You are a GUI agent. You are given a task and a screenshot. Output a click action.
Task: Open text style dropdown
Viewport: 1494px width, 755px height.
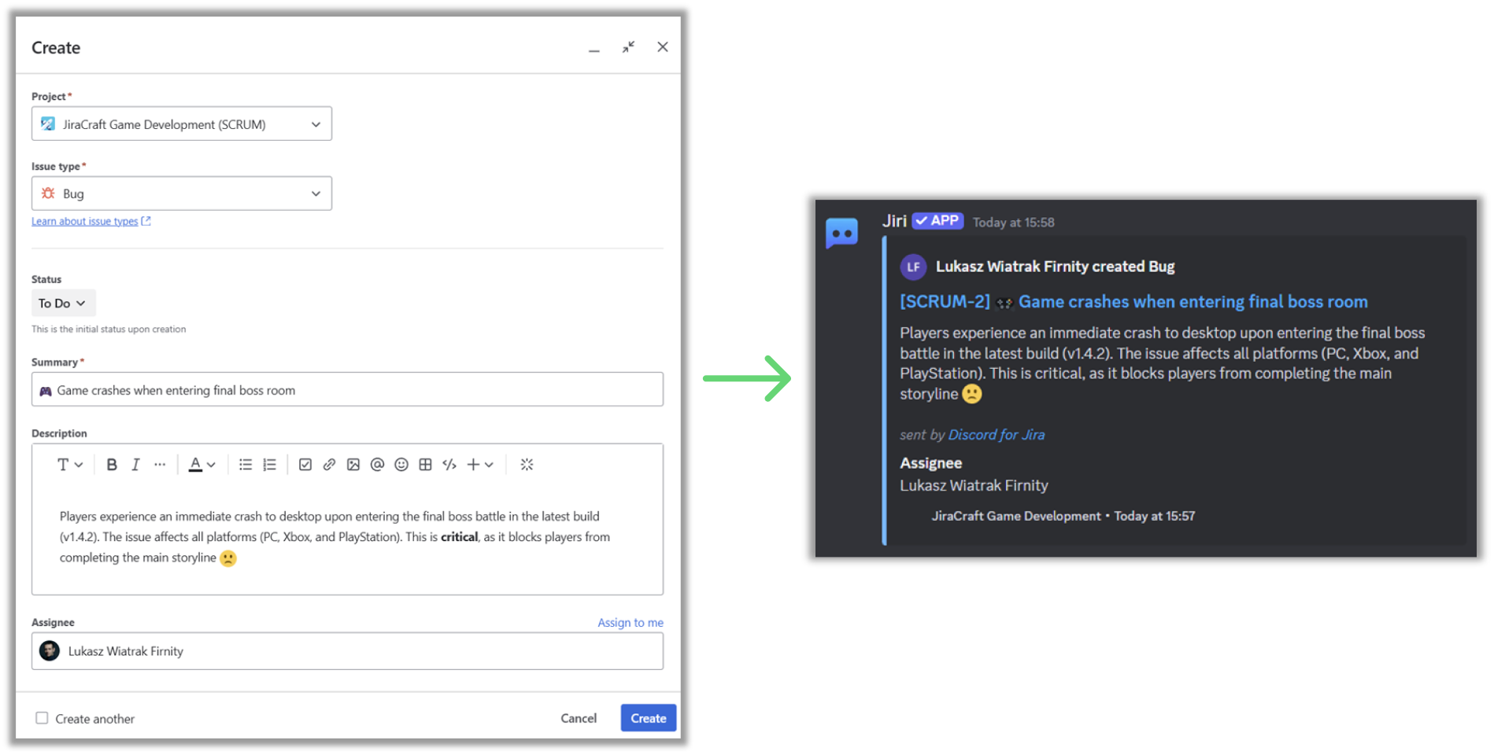pos(70,465)
